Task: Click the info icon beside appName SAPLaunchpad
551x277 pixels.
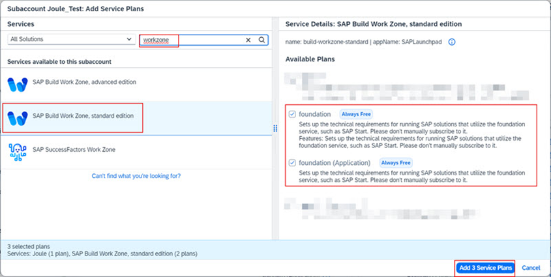Action: click(451, 42)
